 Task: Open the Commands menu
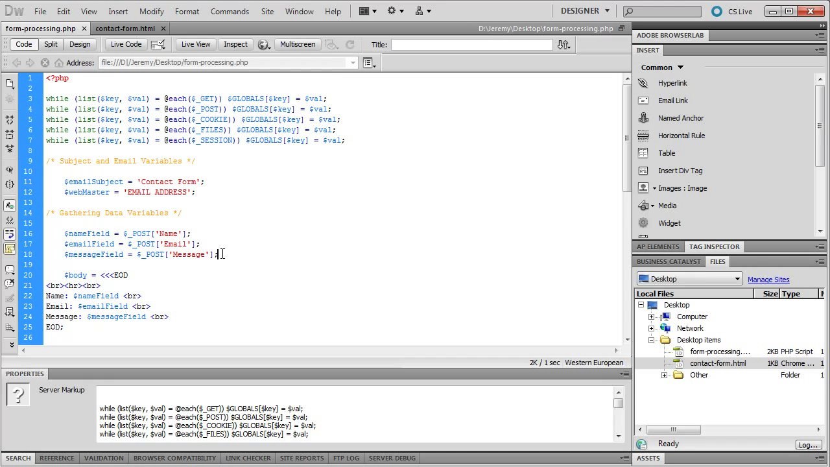coord(230,11)
